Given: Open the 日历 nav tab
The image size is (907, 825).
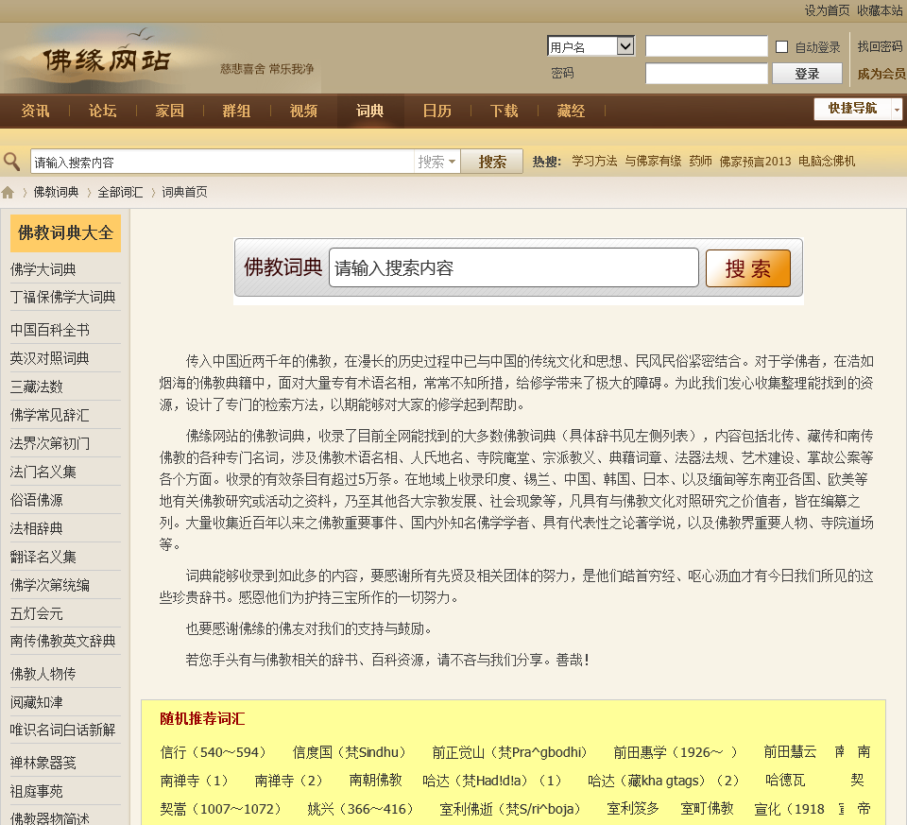Looking at the screenshot, I should pyautogui.click(x=437, y=111).
